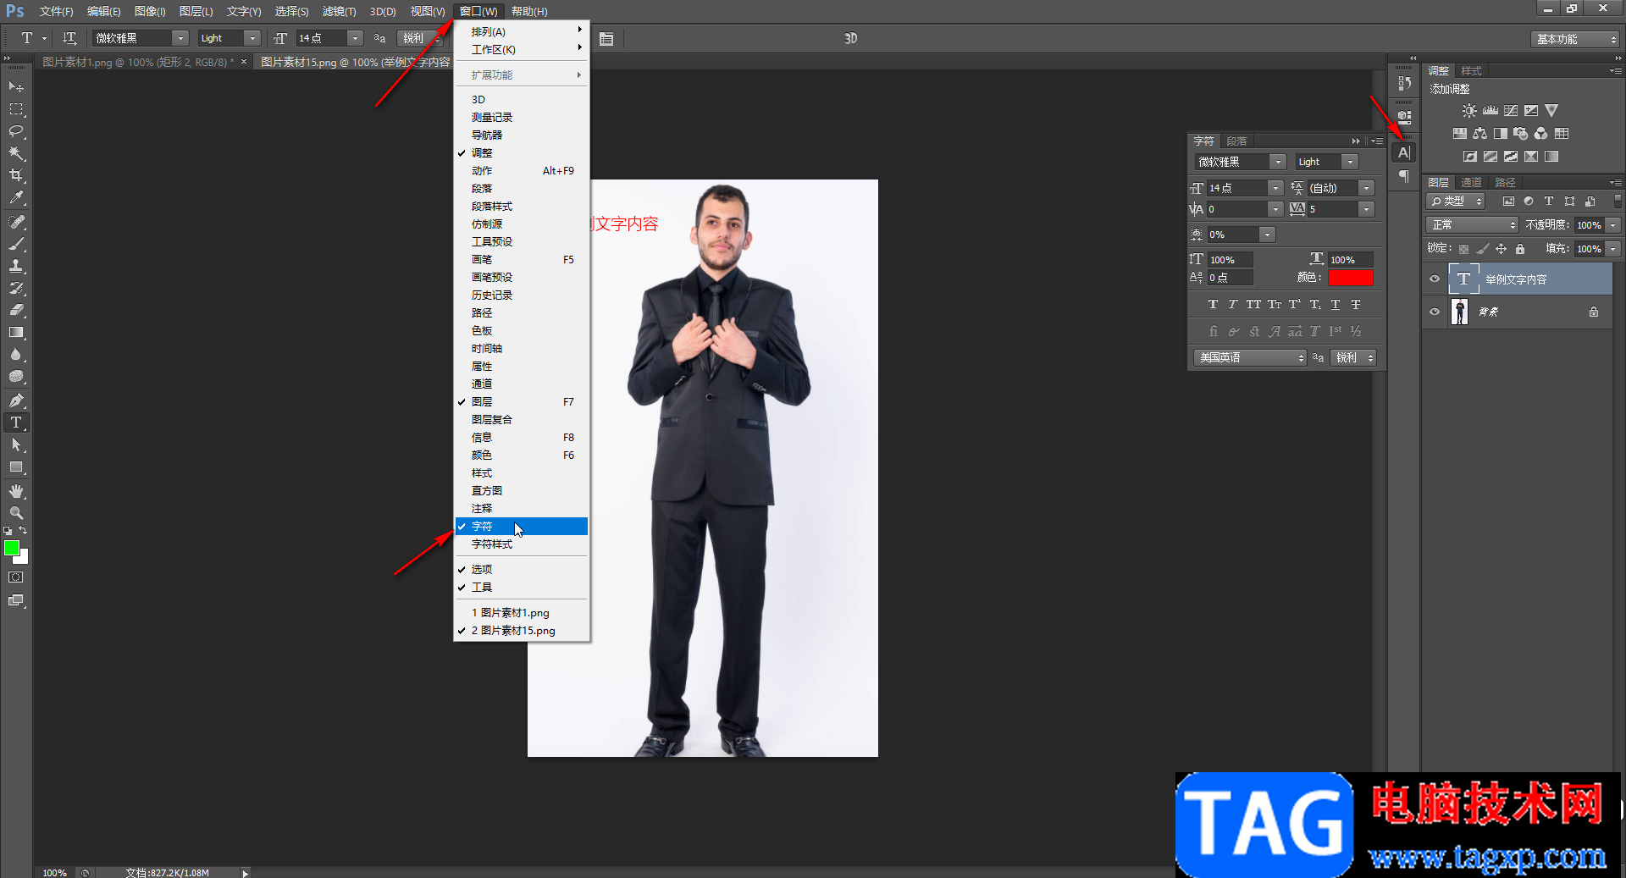
Task: Toggle lock all icon in Layers
Action: pyautogui.click(x=1520, y=249)
